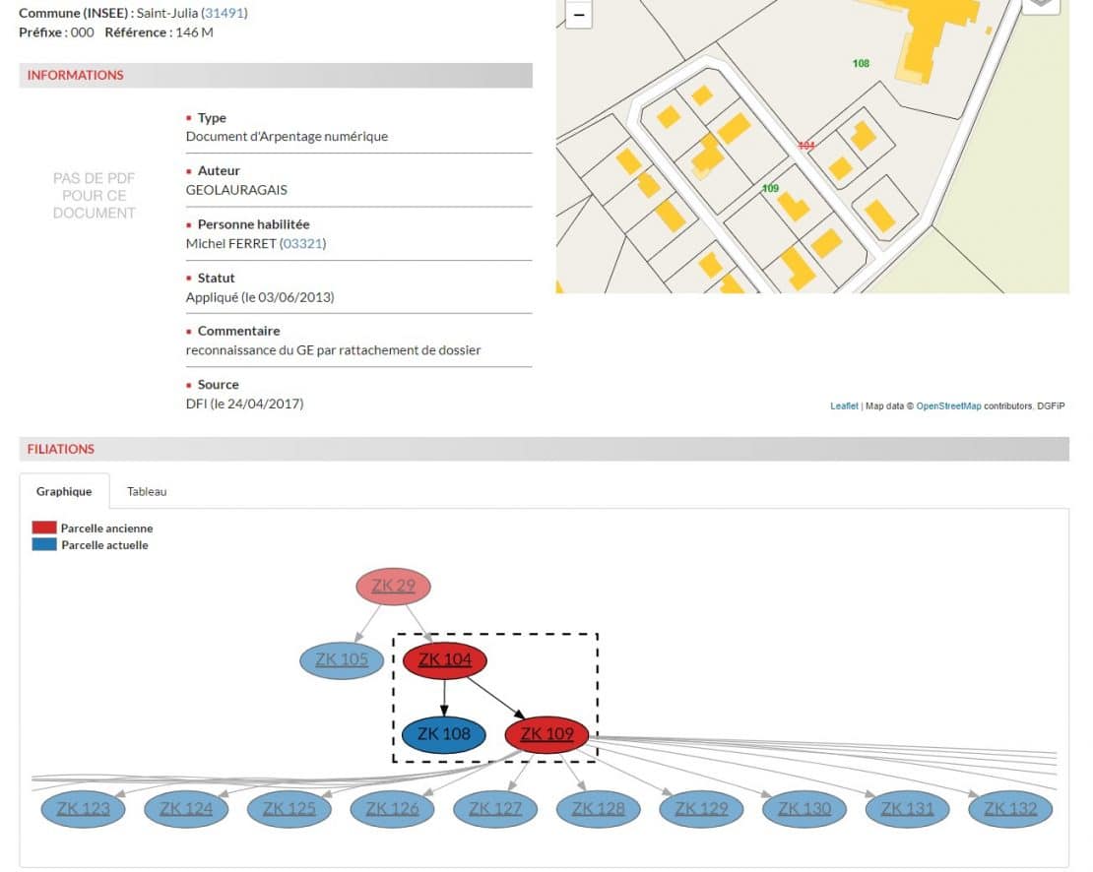Open Michel FERRET's 03321 link
The image size is (1093, 872).
(302, 243)
